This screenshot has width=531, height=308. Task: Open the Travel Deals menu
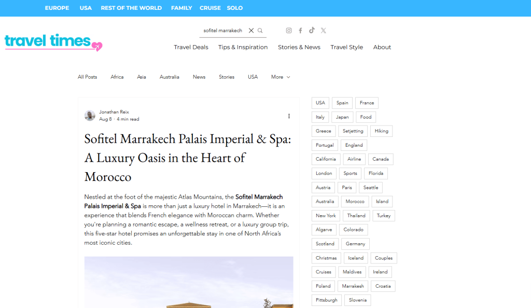pos(191,47)
